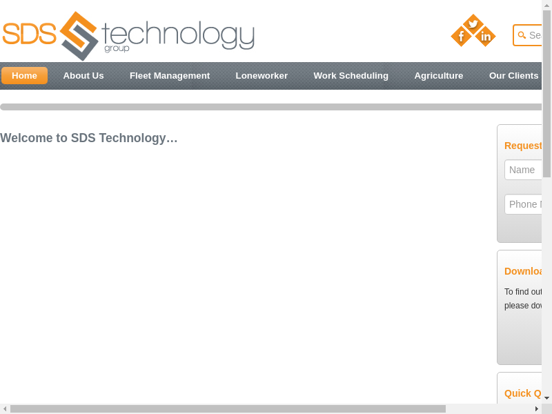The height and width of the screenshot is (414, 552).
Task: Click the horizontal scrollbar left arrow
Action: (x=5, y=408)
